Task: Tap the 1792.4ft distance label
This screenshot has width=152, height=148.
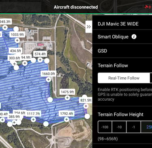Action: (x=66, y=114)
